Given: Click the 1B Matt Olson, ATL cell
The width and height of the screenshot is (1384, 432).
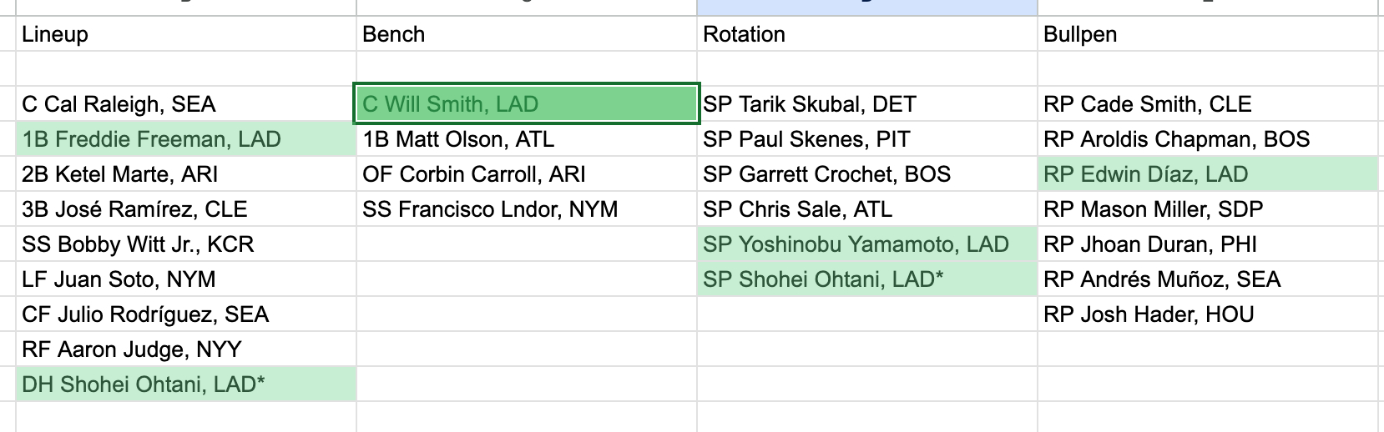Looking at the screenshot, I should tap(526, 139).
